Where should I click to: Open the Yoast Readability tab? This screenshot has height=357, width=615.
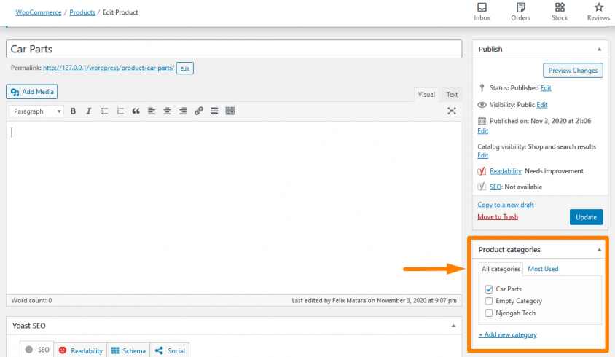click(81, 350)
